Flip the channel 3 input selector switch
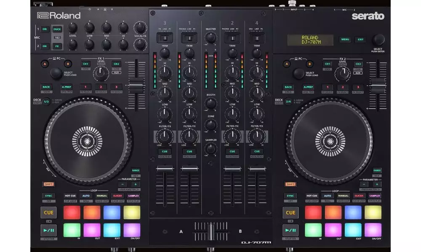This screenshot has width=421, height=252. point(165,38)
